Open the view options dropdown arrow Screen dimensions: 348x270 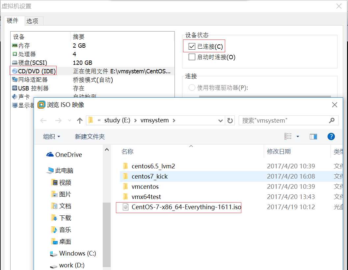[298, 136]
